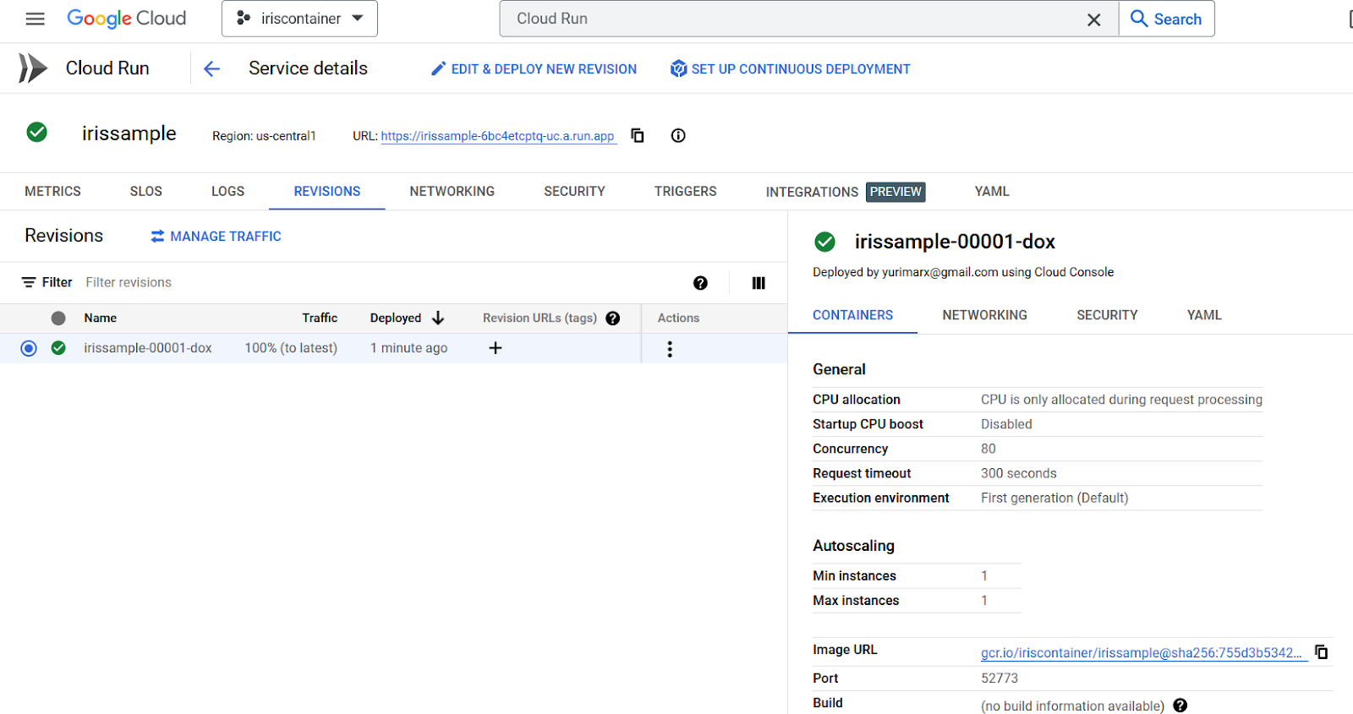
Task: Open the revision Containers tab
Action: click(x=852, y=315)
